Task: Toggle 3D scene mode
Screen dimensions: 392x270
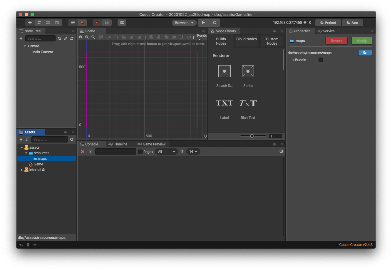Action: tap(122, 23)
